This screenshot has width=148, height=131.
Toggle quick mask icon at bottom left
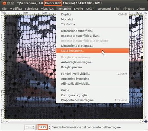[x=2, y=121]
